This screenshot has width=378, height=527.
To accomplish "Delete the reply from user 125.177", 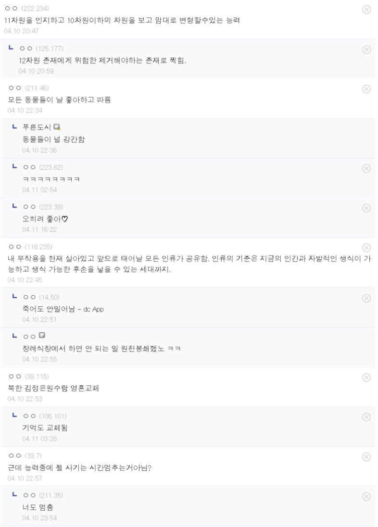I will click(366, 49).
